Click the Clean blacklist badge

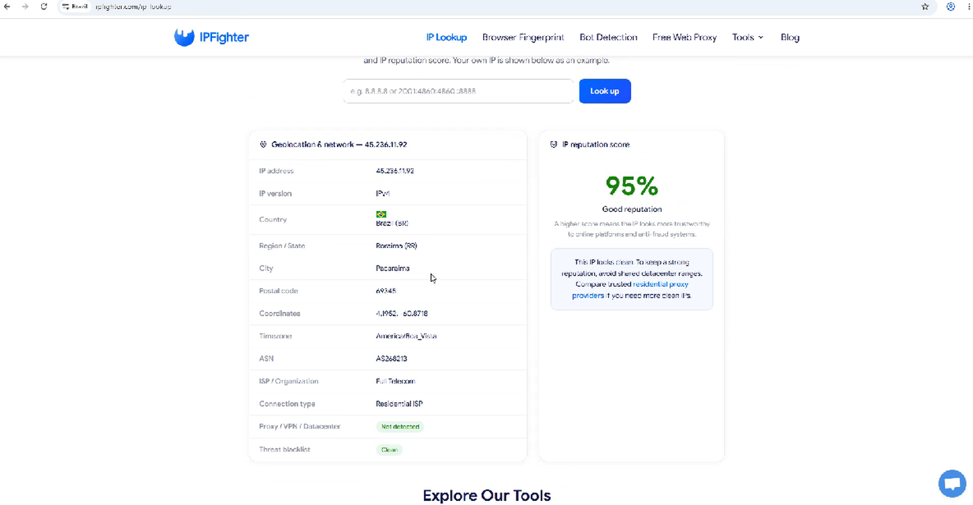[389, 449]
